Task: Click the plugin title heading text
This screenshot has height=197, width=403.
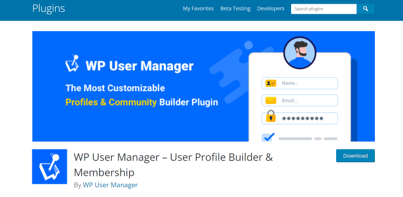Action: 173,165
